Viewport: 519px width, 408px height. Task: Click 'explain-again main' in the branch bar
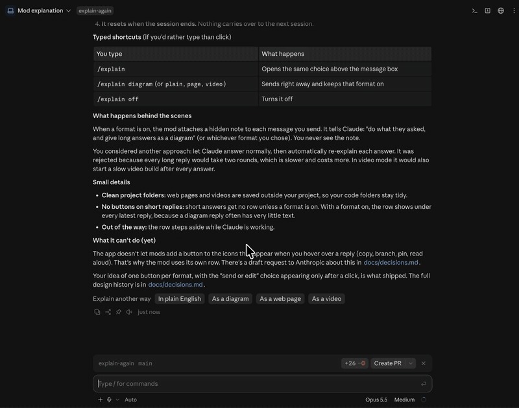[x=125, y=363]
